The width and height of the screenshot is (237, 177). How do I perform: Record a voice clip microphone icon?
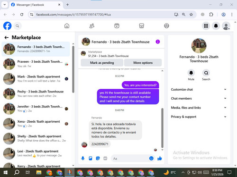click(83, 158)
